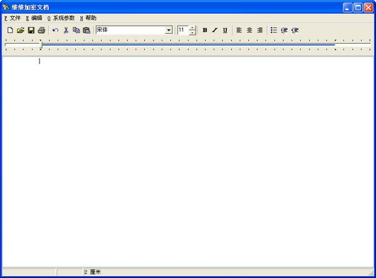The width and height of the screenshot is (376, 278).
Task: Open a file with the folder icon
Action: coord(21,30)
